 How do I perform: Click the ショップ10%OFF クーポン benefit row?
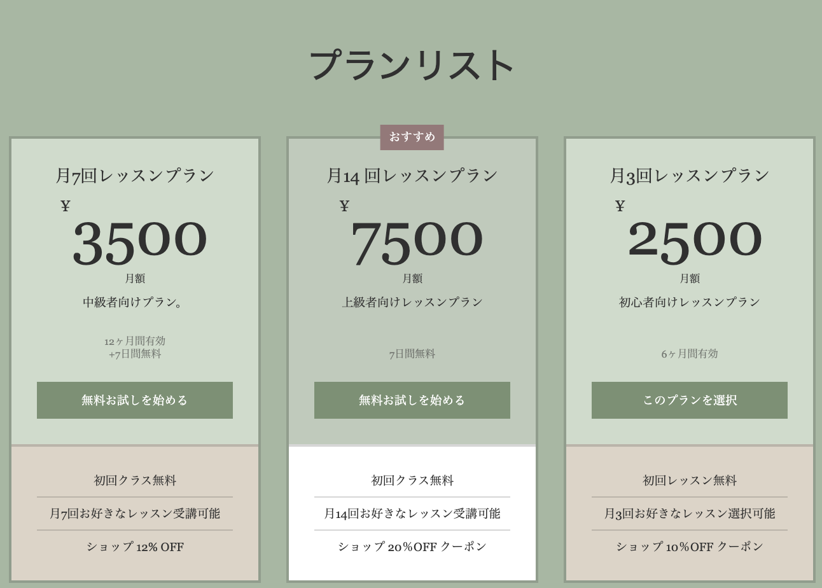click(689, 546)
